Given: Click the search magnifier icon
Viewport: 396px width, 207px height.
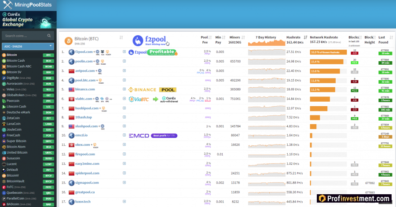Looking at the screenshot, I should point(49,36).
